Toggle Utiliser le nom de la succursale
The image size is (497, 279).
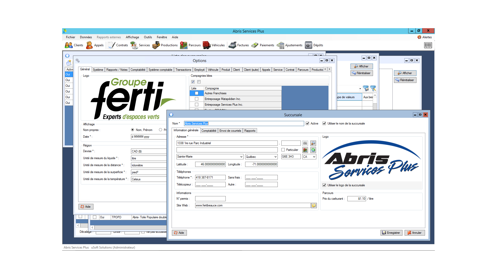point(324,123)
